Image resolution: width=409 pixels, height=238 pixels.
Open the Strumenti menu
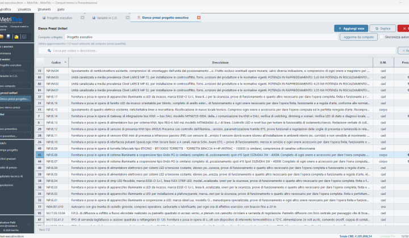point(44,10)
